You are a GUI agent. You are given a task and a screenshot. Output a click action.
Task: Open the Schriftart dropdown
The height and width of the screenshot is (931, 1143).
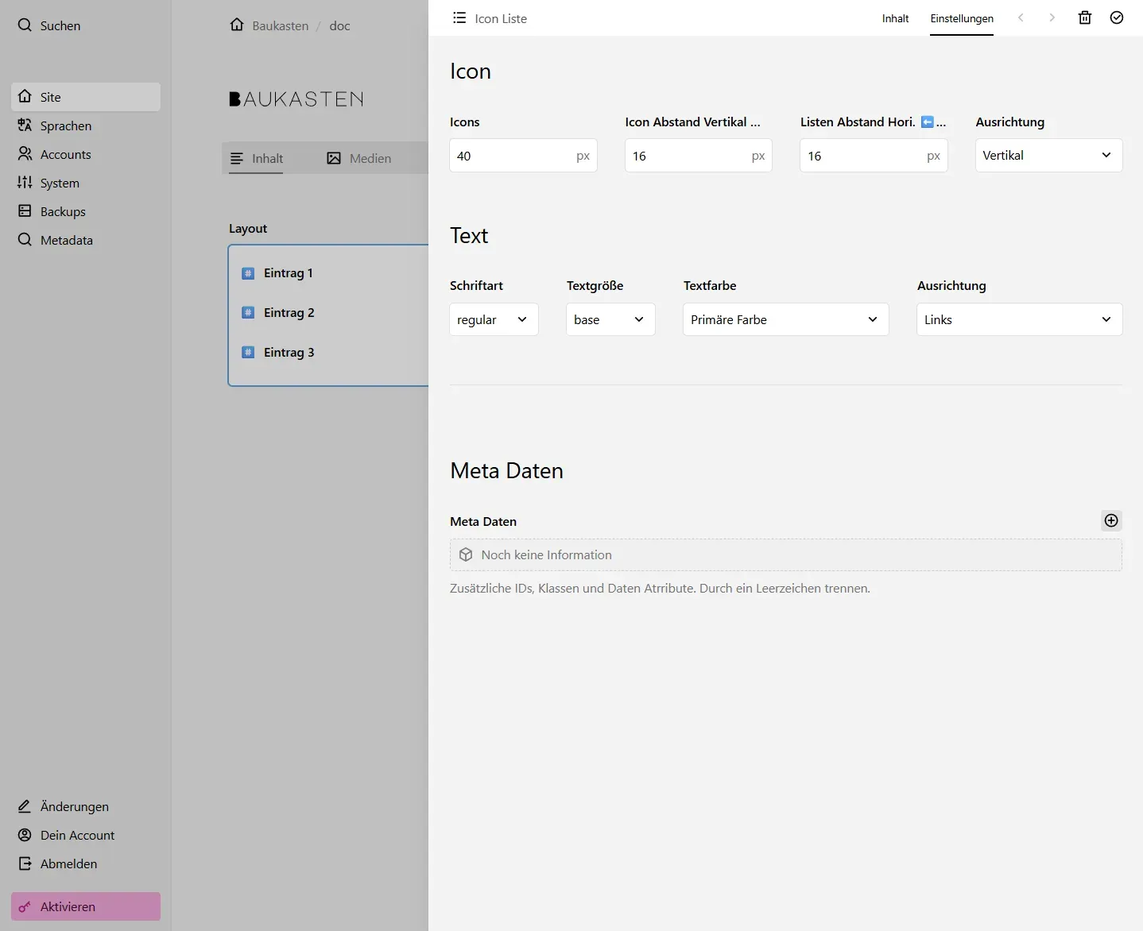pyautogui.click(x=493, y=319)
